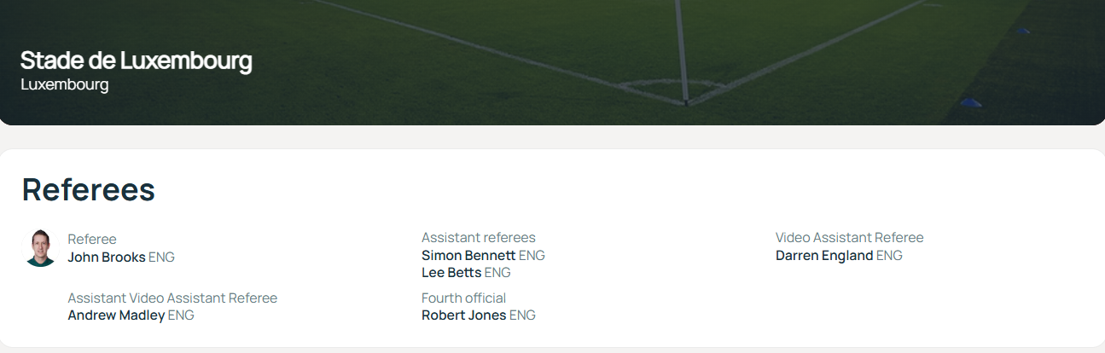Click ENG code beside Darren England

click(889, 255)
